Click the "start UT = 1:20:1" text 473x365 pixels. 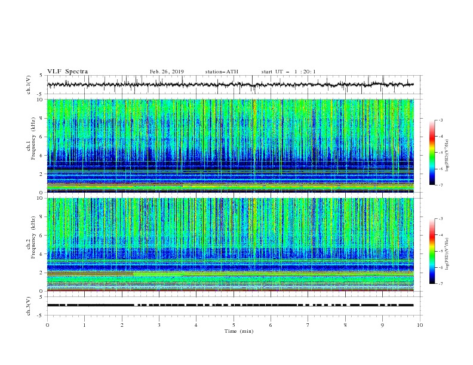click(288, 72)
